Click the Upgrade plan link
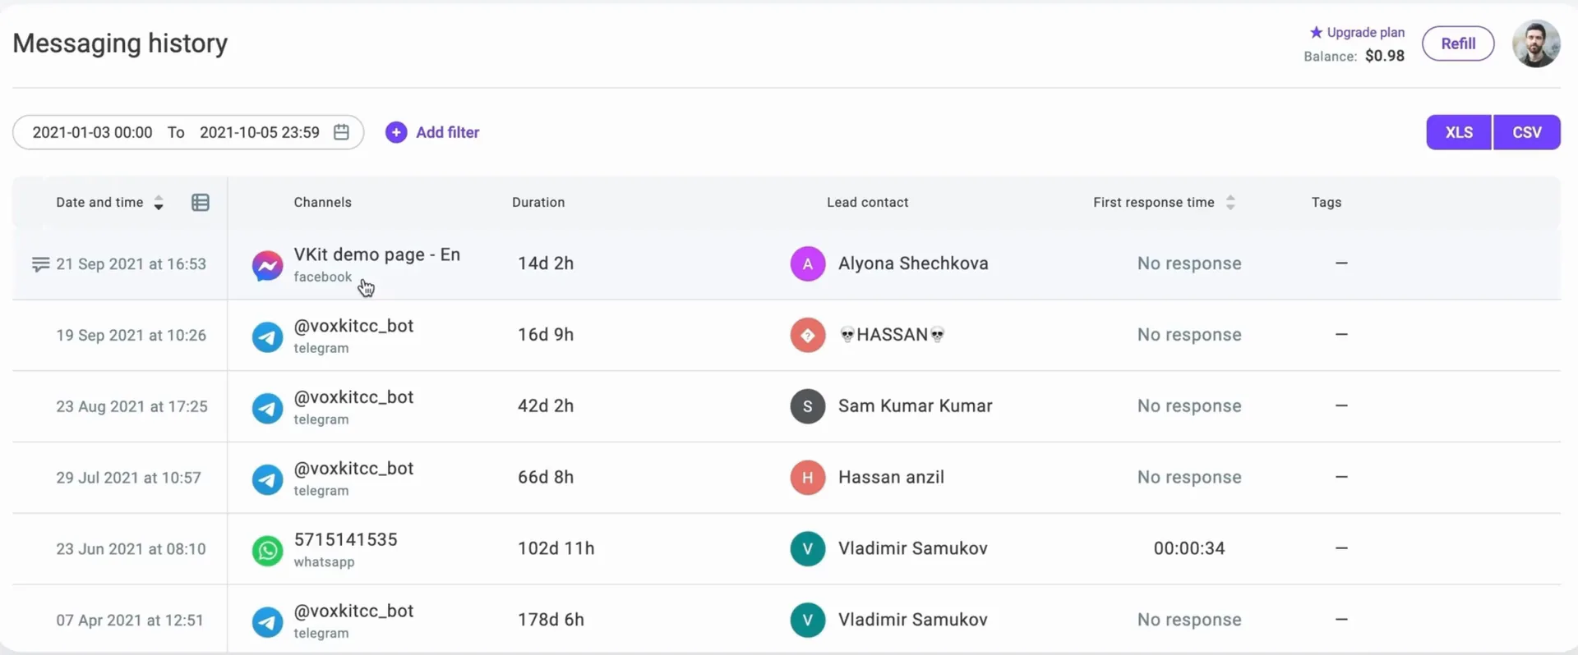This screenshot has width=1578, height=655. [1357, 32]
